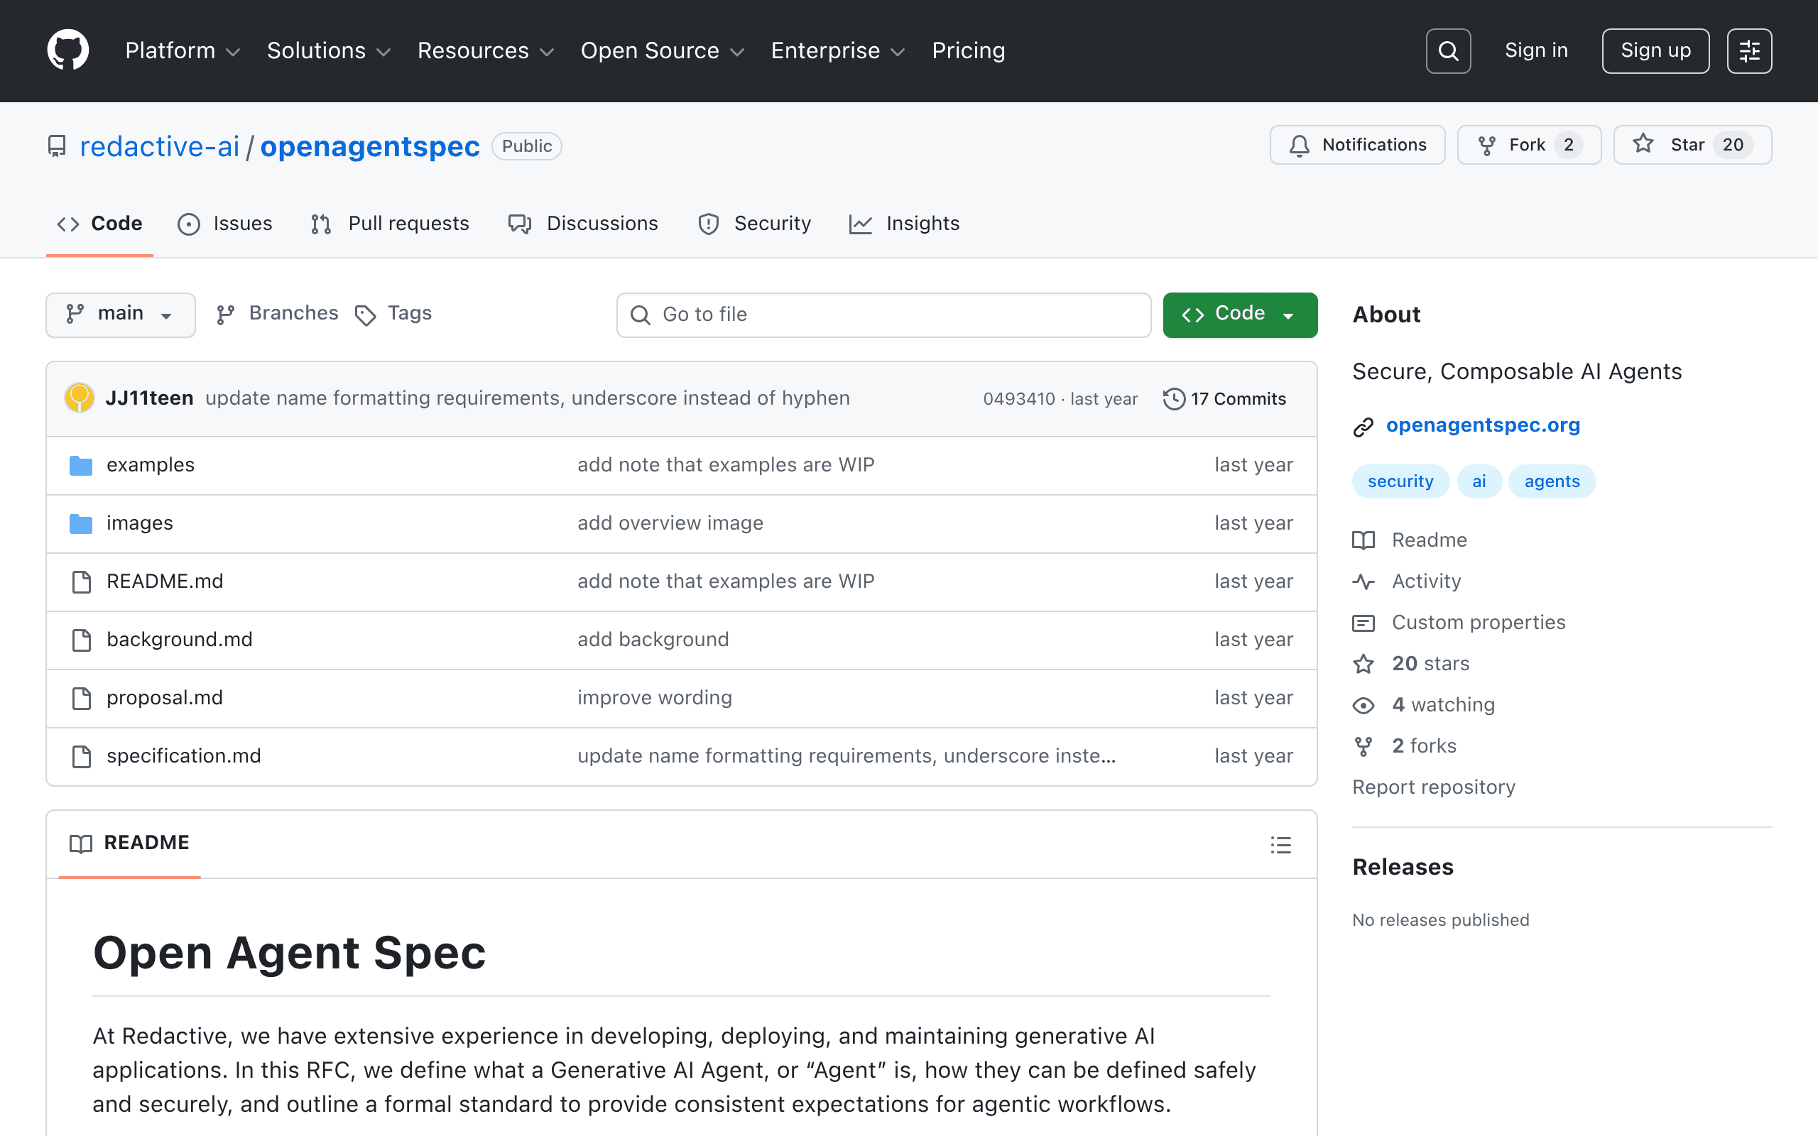Open commit message 'add overview image'

(670, 523)
